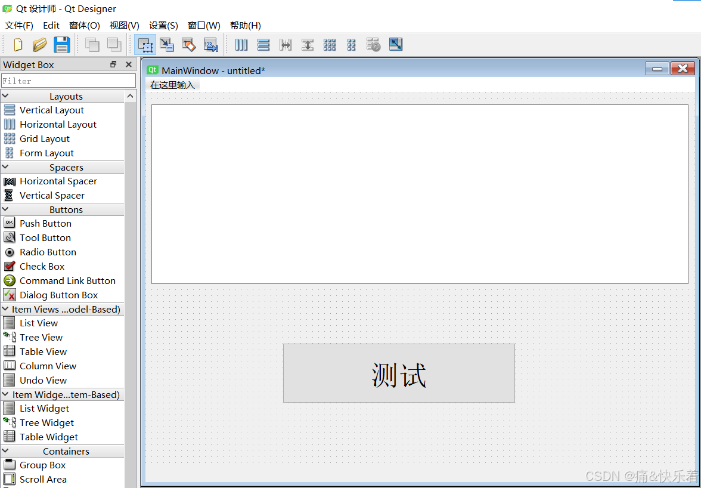Click the Break Layout toolbar icon
The width and height of the screenshot is (701, 488).
coord(373,45)
